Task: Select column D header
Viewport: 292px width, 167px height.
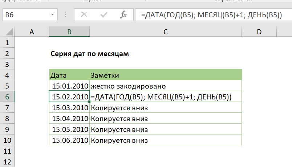Action: [259, 32]
